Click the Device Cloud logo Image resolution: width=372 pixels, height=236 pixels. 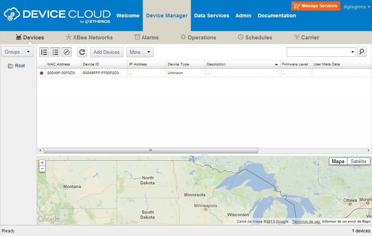(57, 16)
